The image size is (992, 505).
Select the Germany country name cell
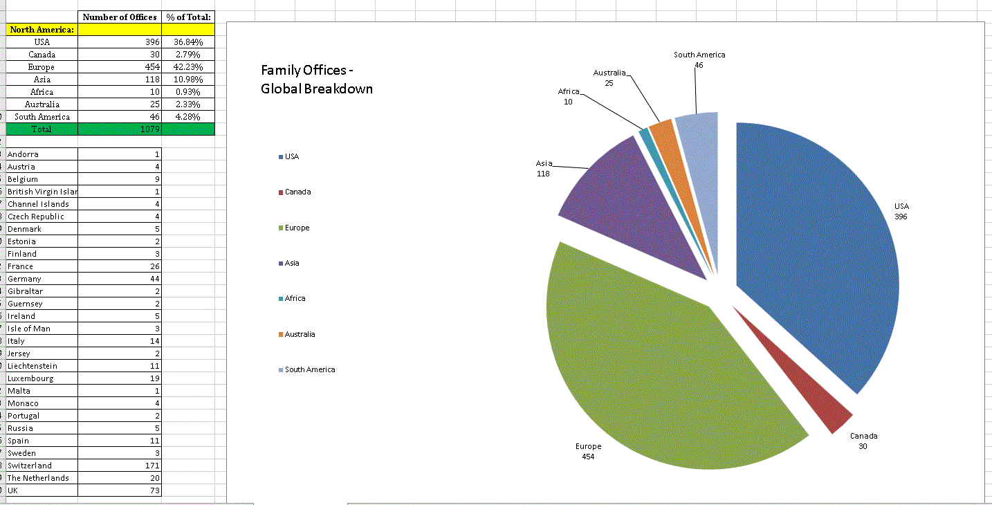tap(42, 279)
